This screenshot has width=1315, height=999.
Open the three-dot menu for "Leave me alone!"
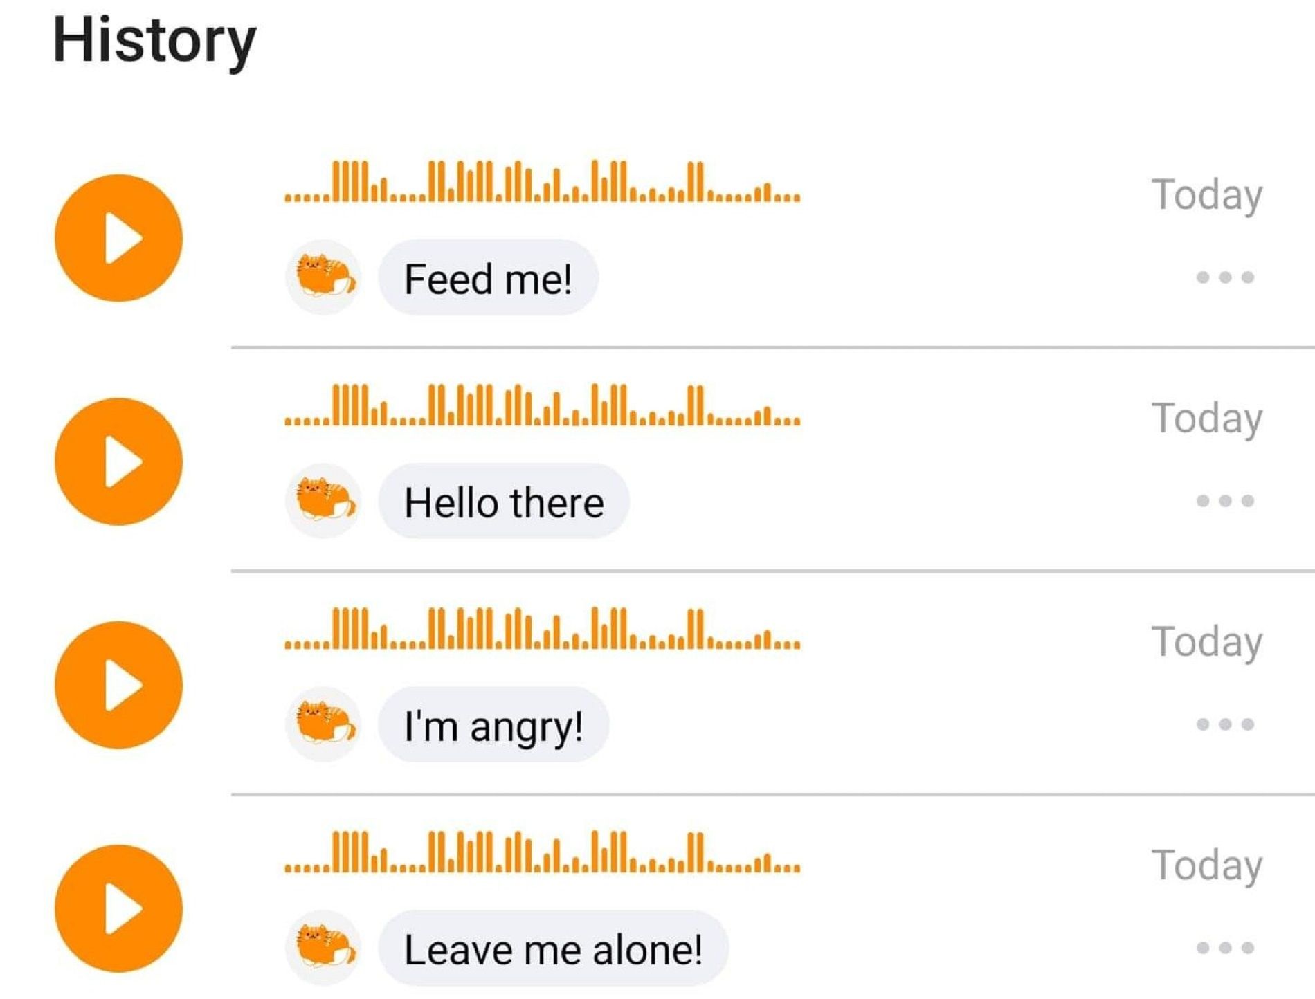point(1225,948)
